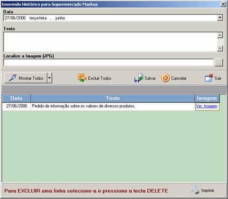Image resolution: width=228 pixels, height=199 pixels.
Task: Click the Localize a Imagem path field
Action: (109, 63)
